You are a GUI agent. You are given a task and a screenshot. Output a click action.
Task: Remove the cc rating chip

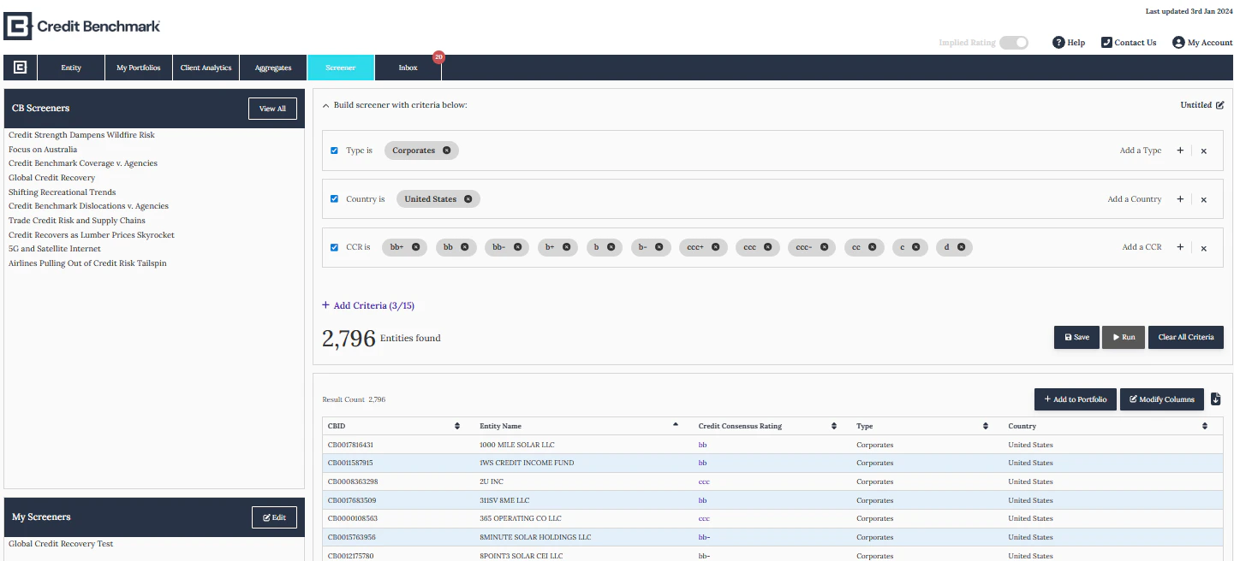(872, 247)
